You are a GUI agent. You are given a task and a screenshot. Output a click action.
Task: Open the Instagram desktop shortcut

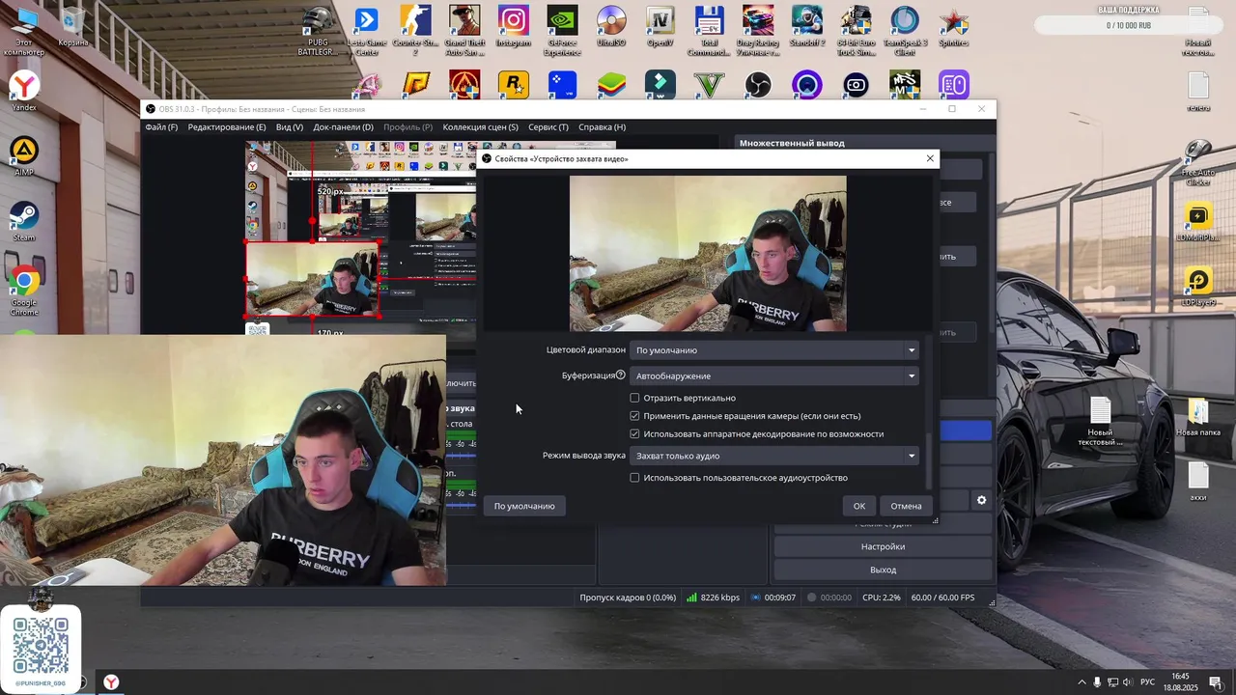pyautogui.click(x=513, y=27)
